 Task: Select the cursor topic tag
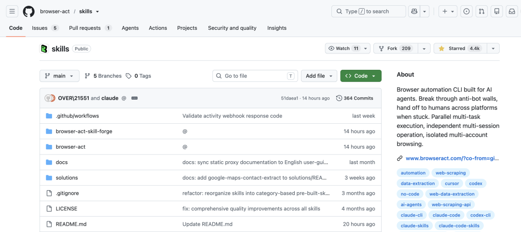point(452,183)
